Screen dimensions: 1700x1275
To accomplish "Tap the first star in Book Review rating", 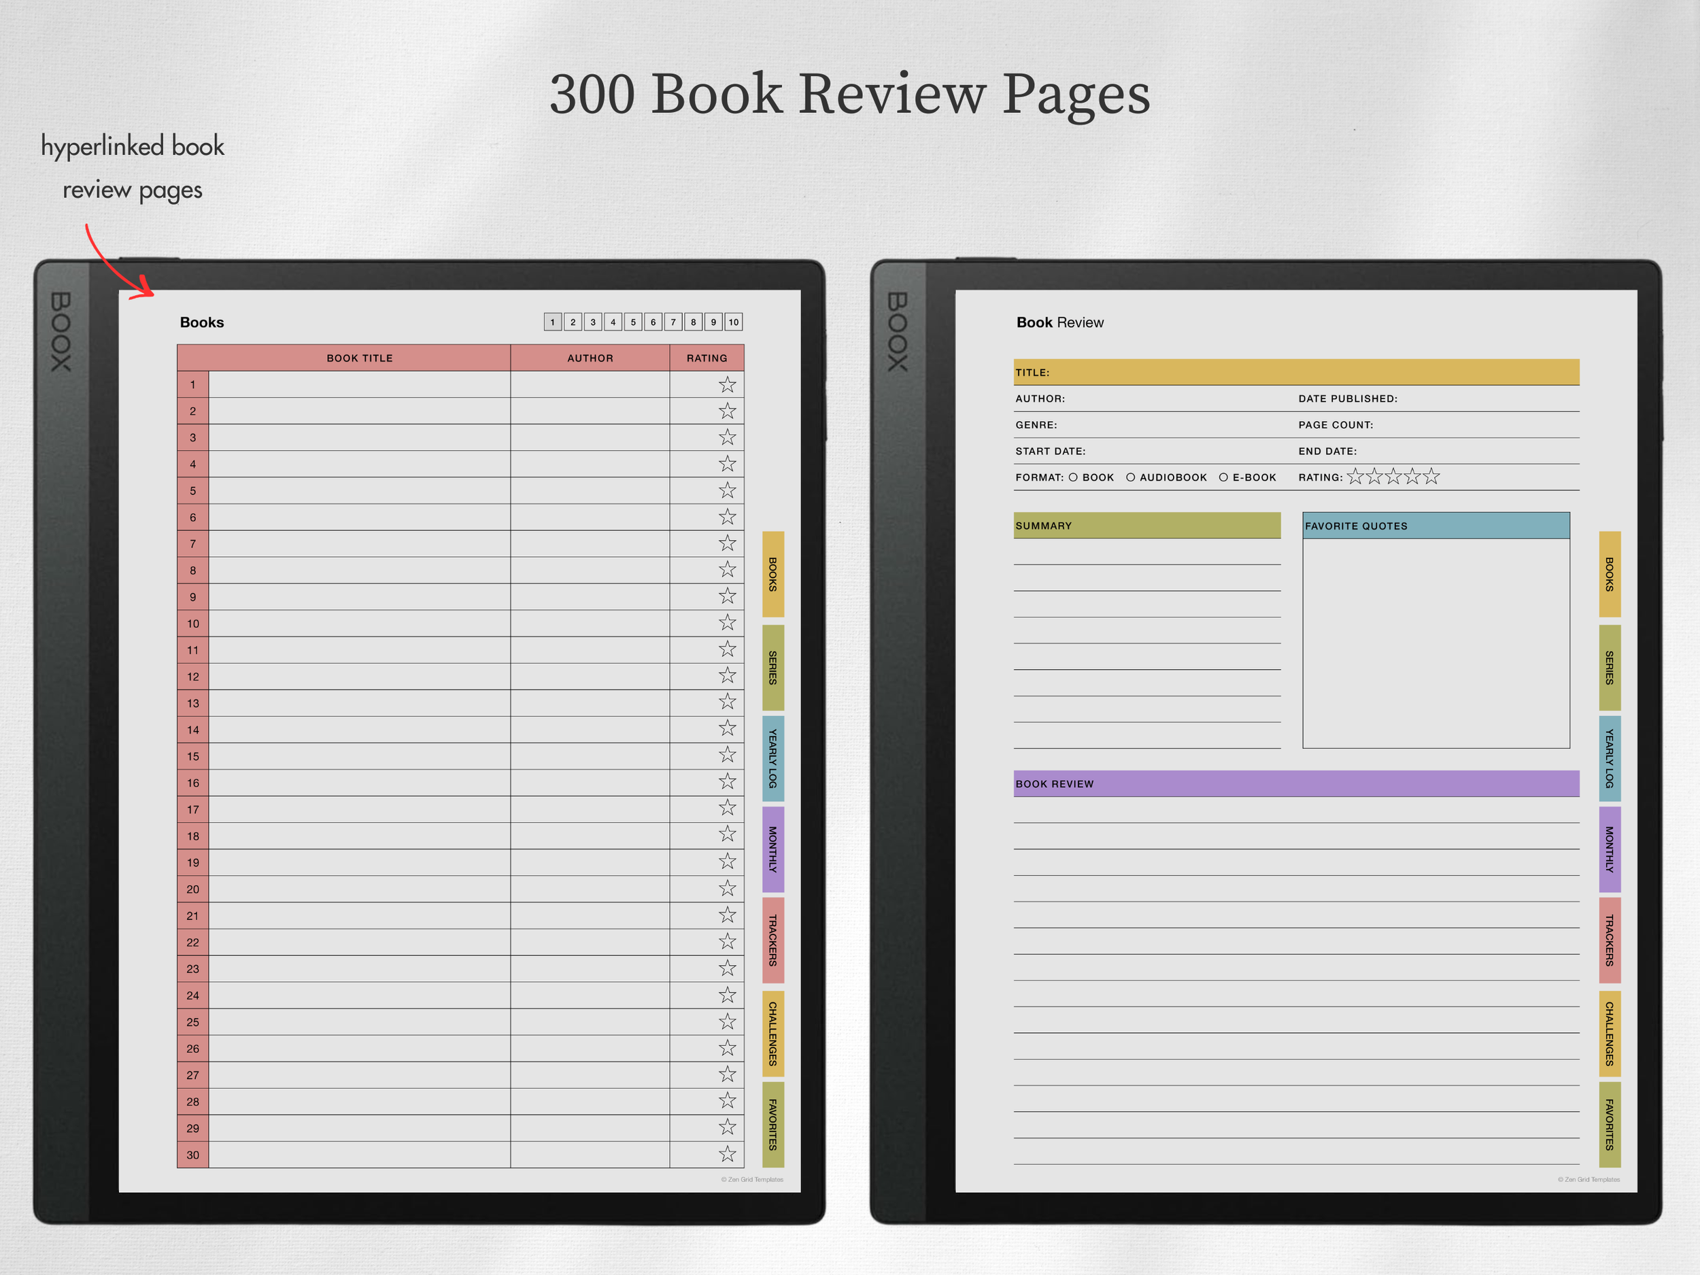I will pyautogui.click(x=1356, y=477).
